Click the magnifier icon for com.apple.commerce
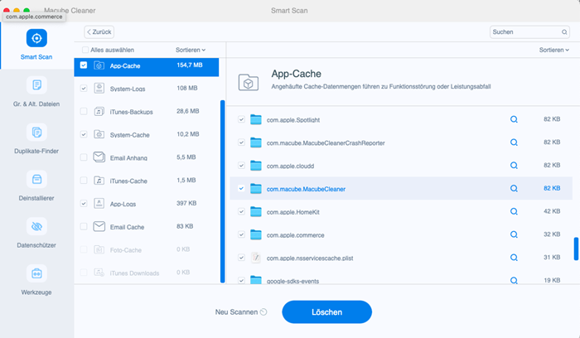 point(514,234)
